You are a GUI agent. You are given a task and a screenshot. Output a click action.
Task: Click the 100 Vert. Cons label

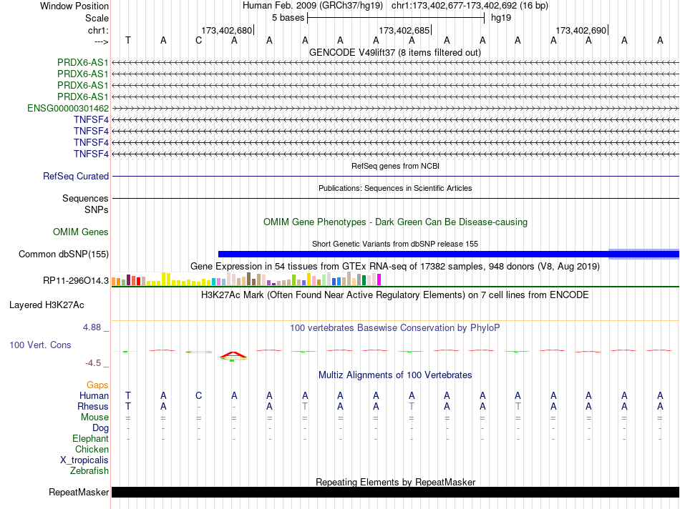[x=40, y=345]
